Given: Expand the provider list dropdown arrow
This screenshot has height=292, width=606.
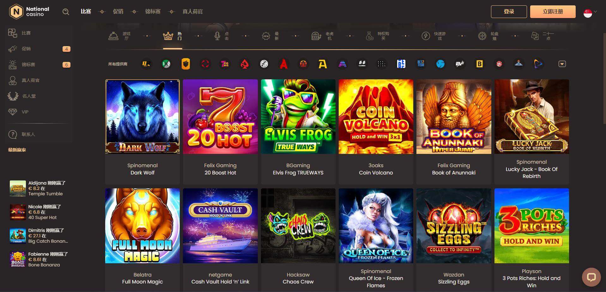Looking at the screenshot, I should coord(562,64).
